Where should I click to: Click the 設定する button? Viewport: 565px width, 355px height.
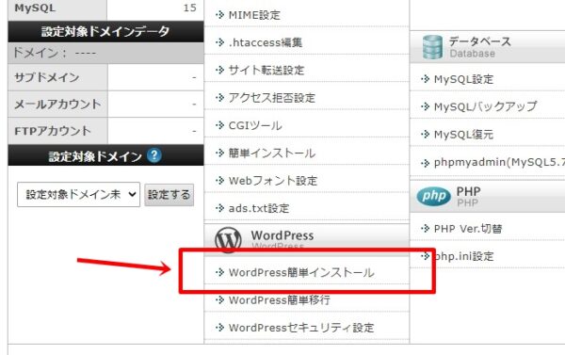[169, 195]
